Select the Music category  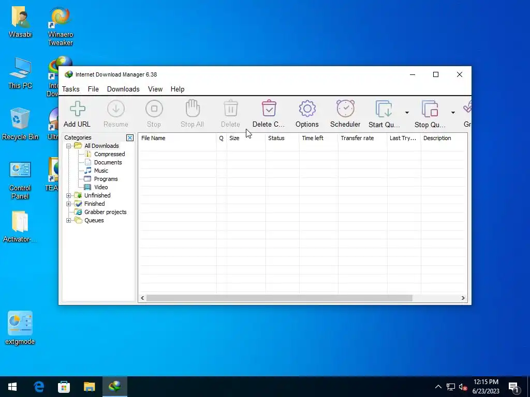pos(101,171)
